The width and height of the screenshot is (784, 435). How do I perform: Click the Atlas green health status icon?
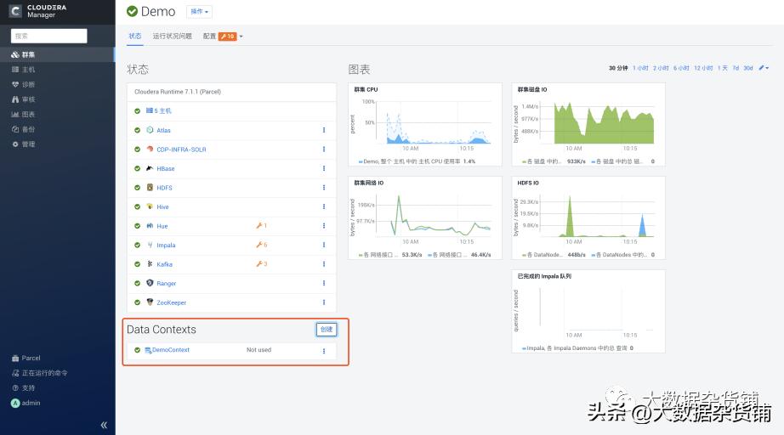pyautogui.click(x=137, y=130)
